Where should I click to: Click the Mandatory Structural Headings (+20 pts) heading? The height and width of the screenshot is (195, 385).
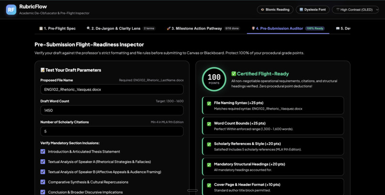(249, 164)
